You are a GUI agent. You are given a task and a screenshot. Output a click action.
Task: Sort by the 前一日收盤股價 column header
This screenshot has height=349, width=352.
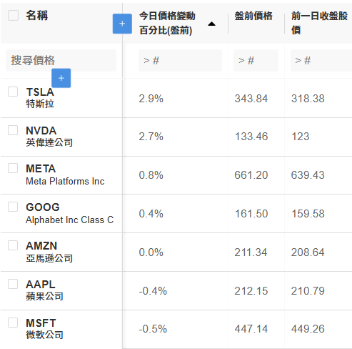click(319, 23)
